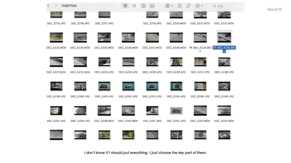The width and height of the screenshot is (291, 163).
Task: Select DSC_5247.JPG graffiti image icon
Action: point(56,111)
